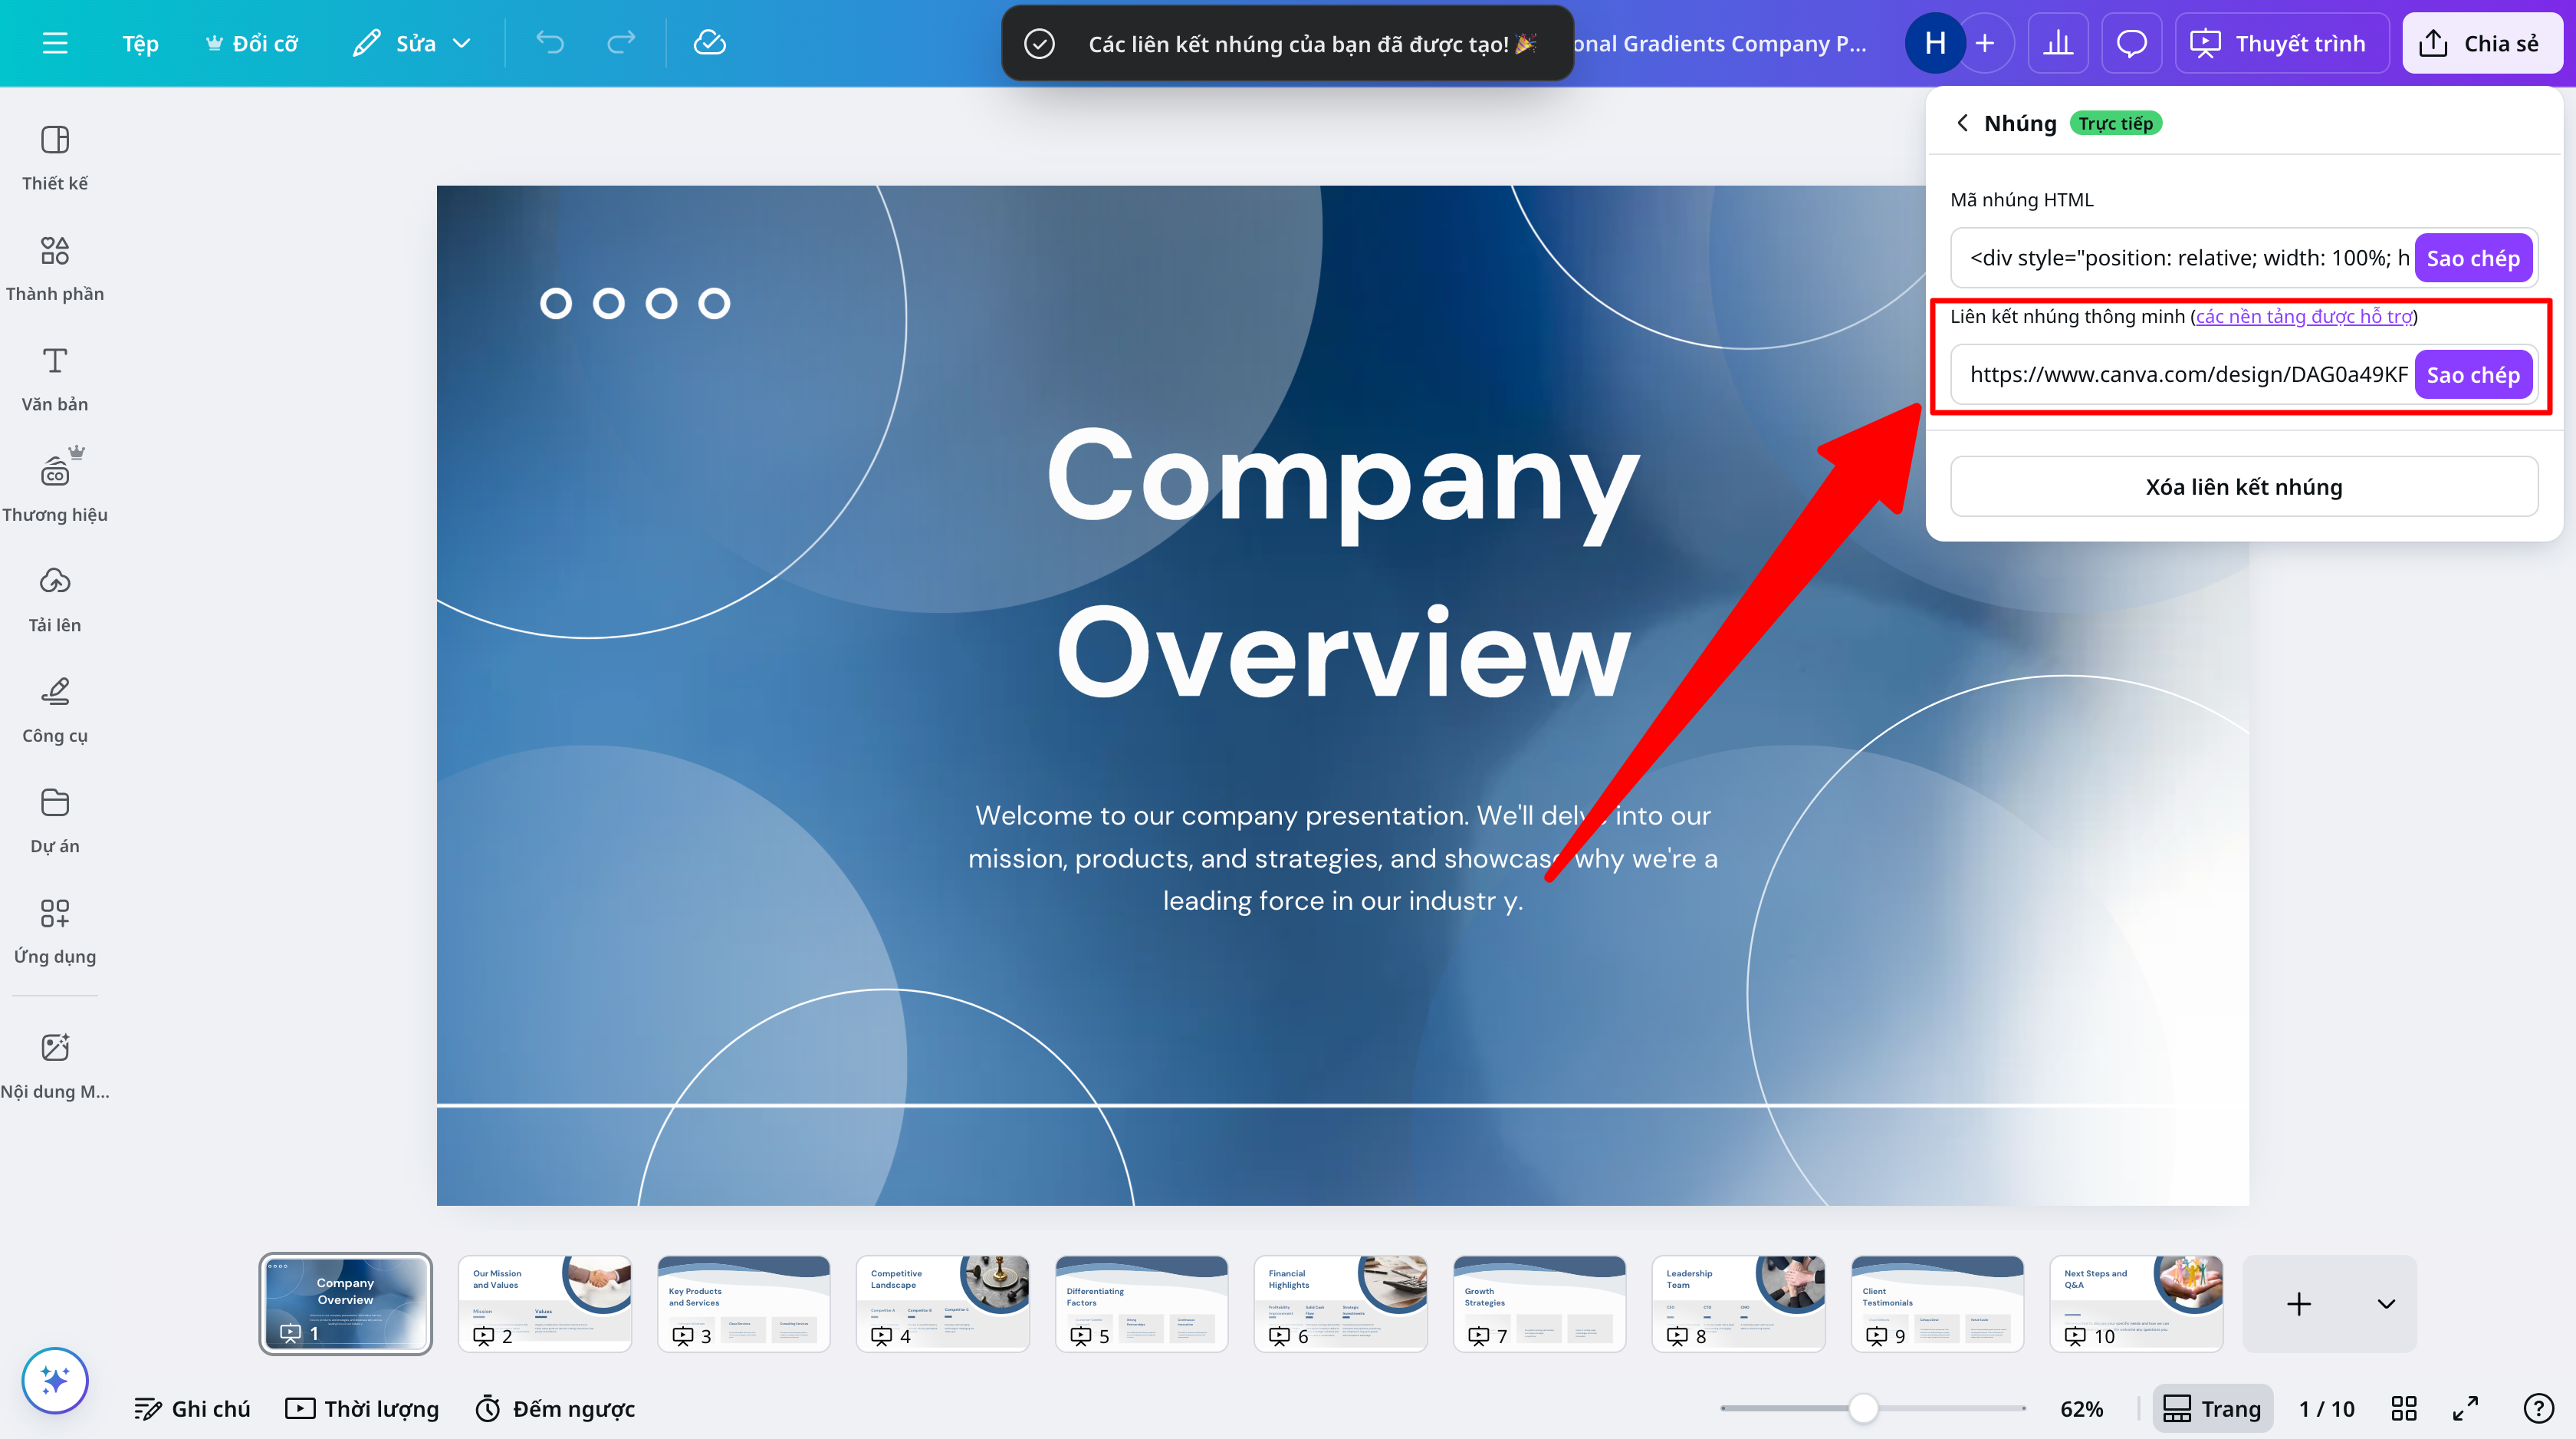Copy the smart embed link with Sao chép
This screenshot has width=2576, height=1439.
[x=2472, y=374]
